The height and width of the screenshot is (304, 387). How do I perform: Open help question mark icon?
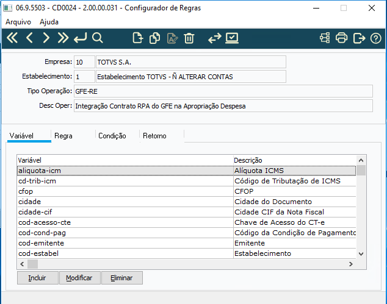click(375, 38)
